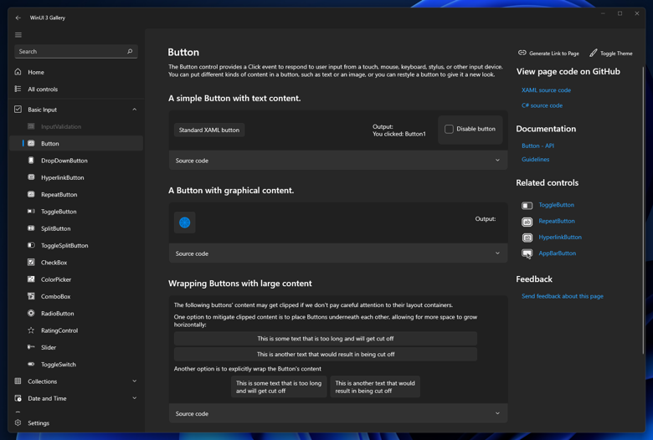Click the HyperlinkButton sidebar icon
This screenshot has width=653, height=440.
(x=31, y=177)
